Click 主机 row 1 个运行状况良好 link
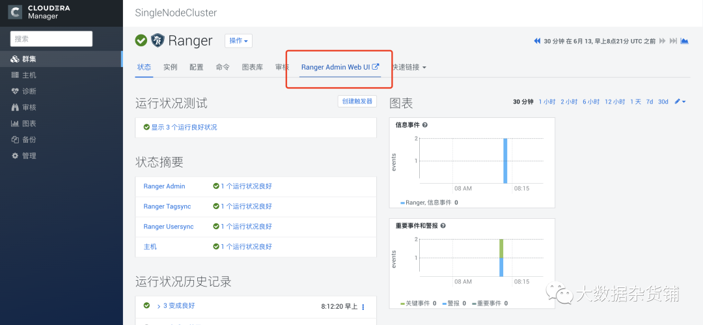The width and height of the screenshot is (703, 325). pos(246,247)
